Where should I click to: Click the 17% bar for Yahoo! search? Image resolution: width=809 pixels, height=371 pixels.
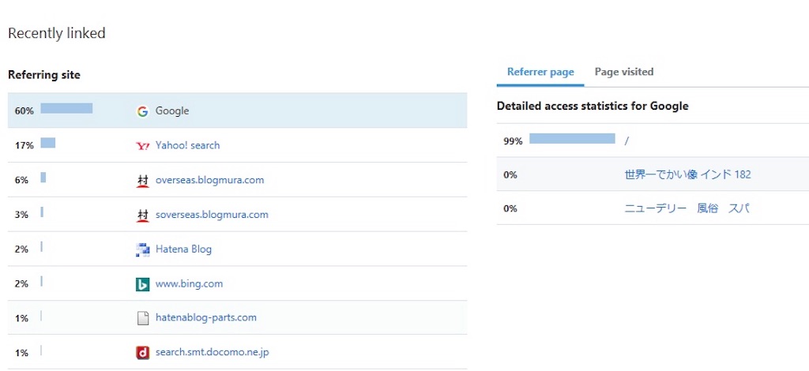(48, 143)
